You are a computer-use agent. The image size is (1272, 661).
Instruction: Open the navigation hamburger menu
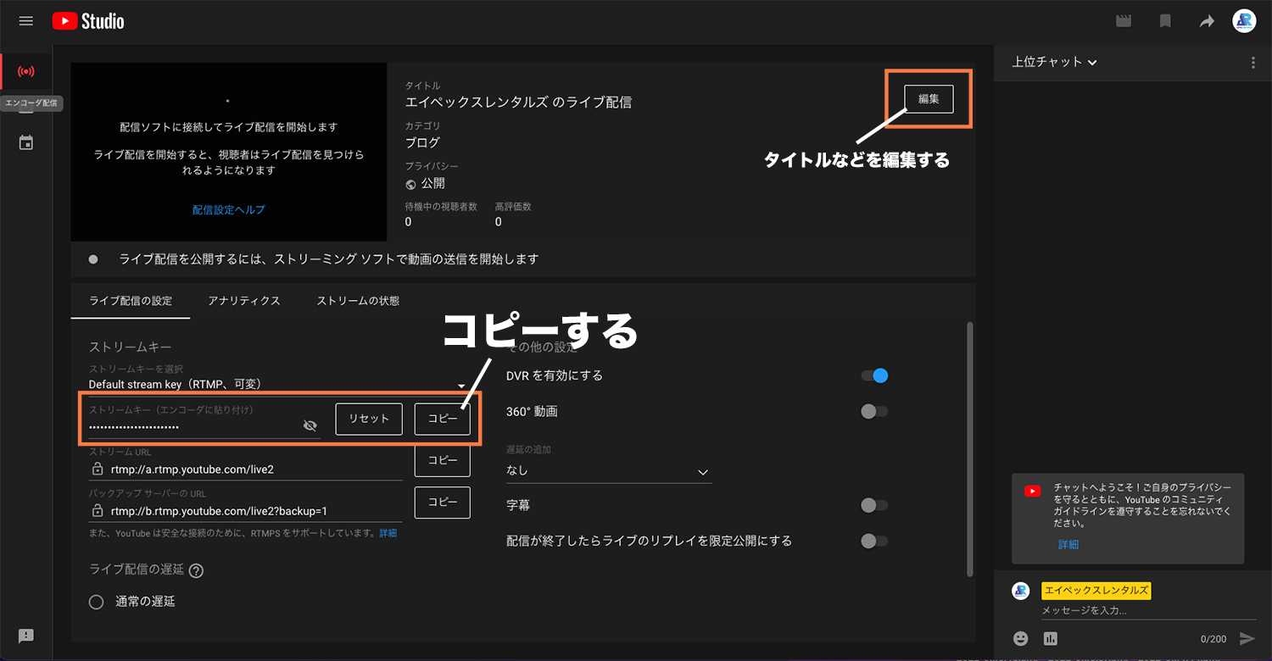[25, 20]
